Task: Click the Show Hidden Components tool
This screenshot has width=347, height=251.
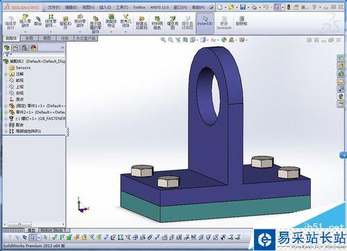Action: click(x=95, y=24)
